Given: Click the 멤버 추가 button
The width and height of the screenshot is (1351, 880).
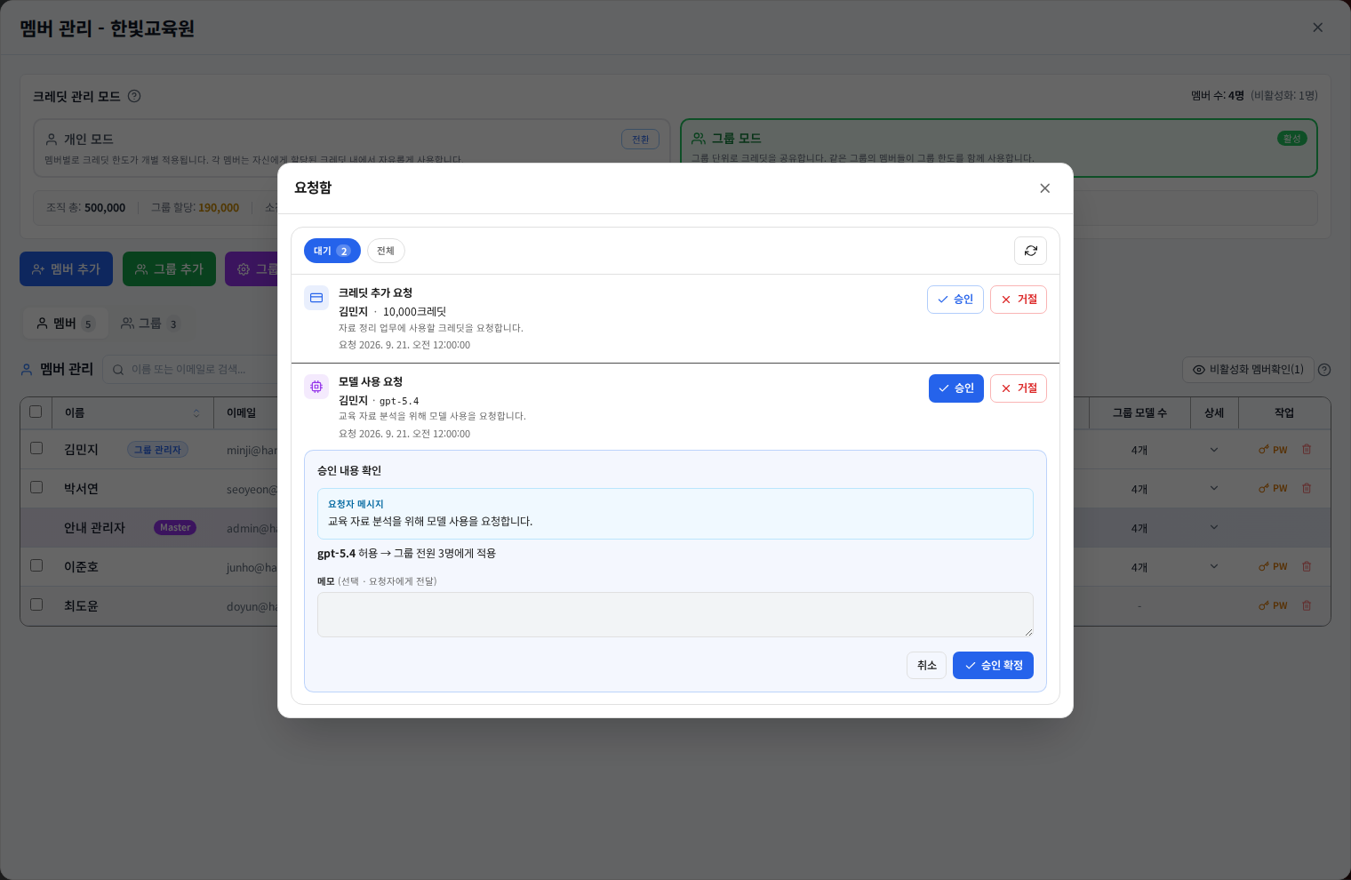Looking at the screenshot, I should pos(66,269).
